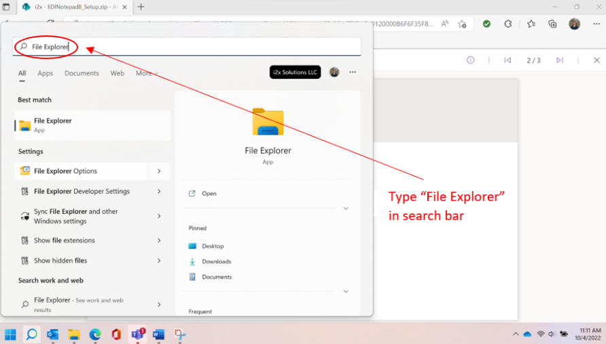Expand arrow beside File Explorer Developer Settings

coord(159,191)
